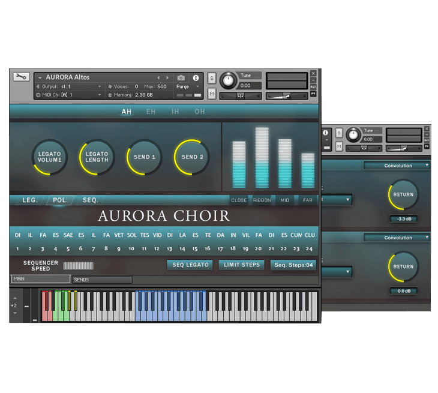
Task: Shift keyboard octave down with arrow
Action: coord(15,313)
